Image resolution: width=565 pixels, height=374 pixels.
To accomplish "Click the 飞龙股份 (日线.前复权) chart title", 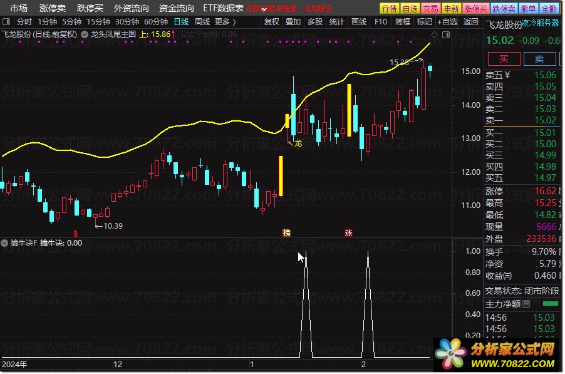I will tap(39, 34).
